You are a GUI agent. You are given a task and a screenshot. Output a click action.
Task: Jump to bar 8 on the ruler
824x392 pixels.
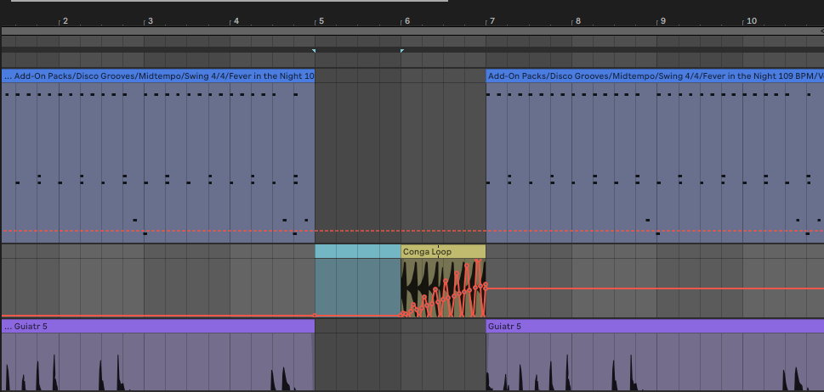[577, 20]
